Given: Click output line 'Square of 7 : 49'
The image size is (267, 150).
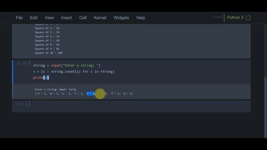Looking at the screenshot, I should (47, 40).
